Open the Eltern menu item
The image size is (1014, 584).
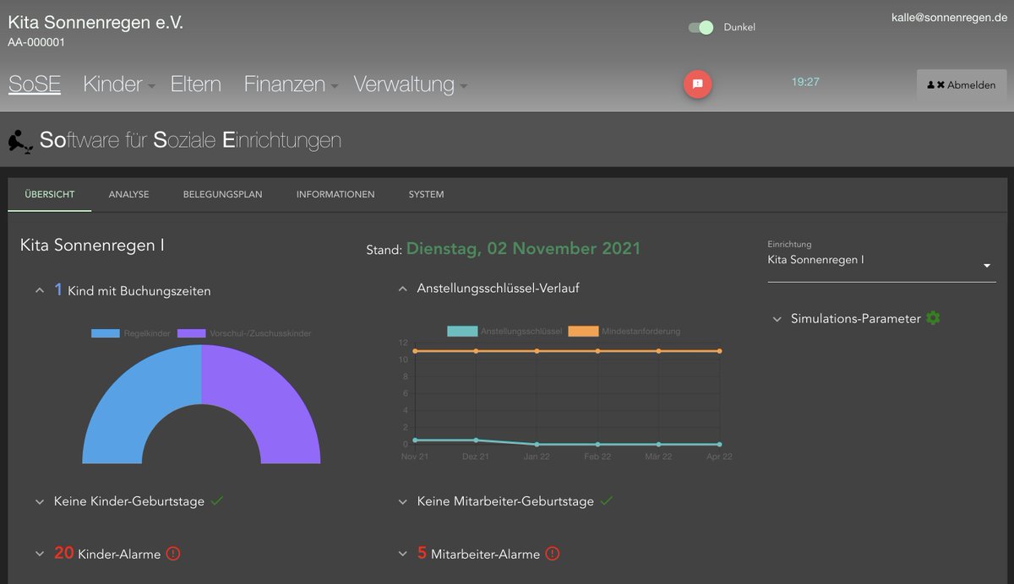point(196,84)
